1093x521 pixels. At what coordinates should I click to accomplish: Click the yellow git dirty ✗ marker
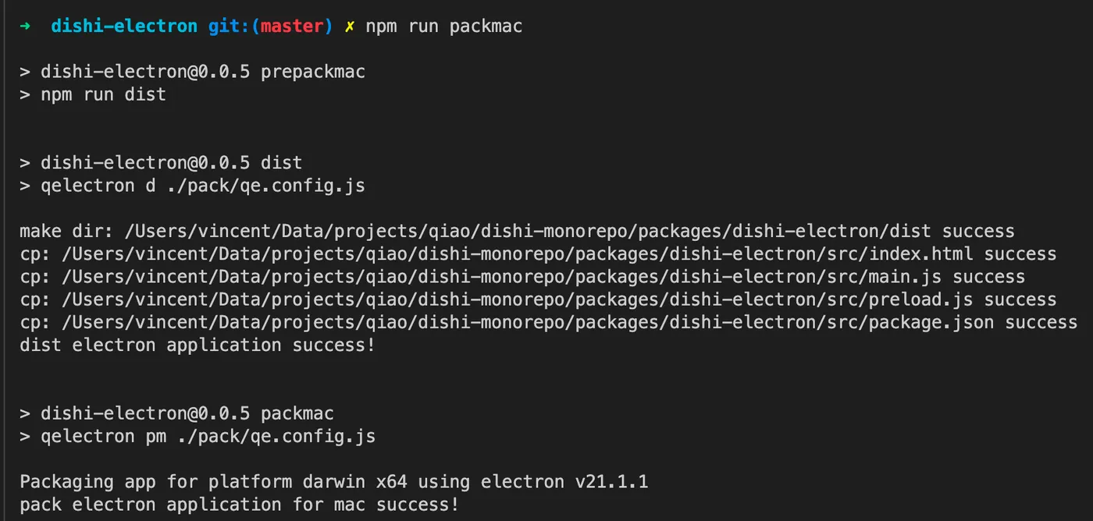[350, 27]
